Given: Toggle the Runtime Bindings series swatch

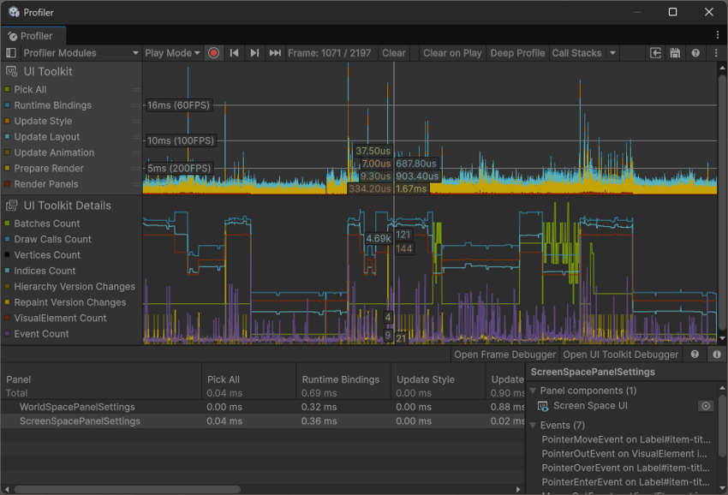Looking at the screenshot, I should [x=7, y=105].
